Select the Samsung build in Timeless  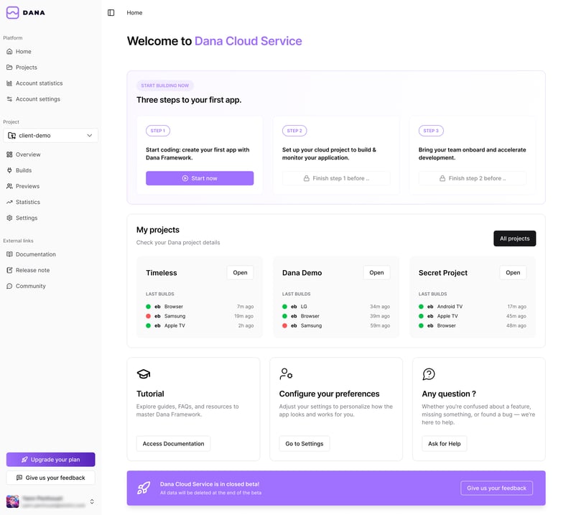[x=175, y=316]
